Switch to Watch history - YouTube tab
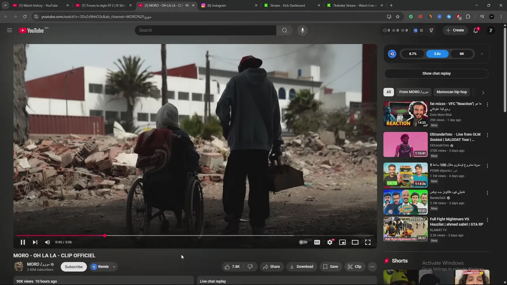This screenshot has height=285, width=507. pos(40,6)
